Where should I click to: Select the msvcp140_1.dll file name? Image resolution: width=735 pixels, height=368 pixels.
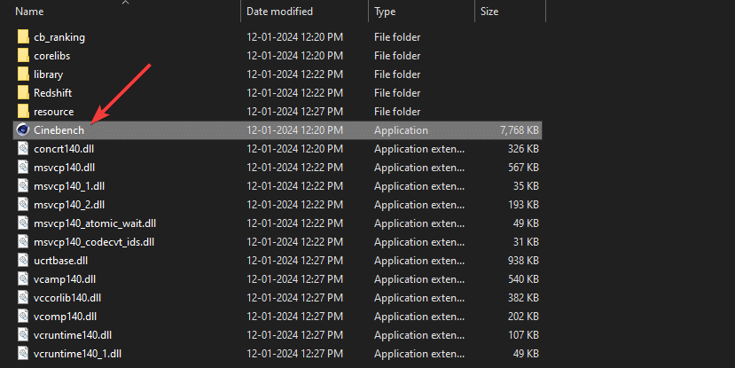69,186
